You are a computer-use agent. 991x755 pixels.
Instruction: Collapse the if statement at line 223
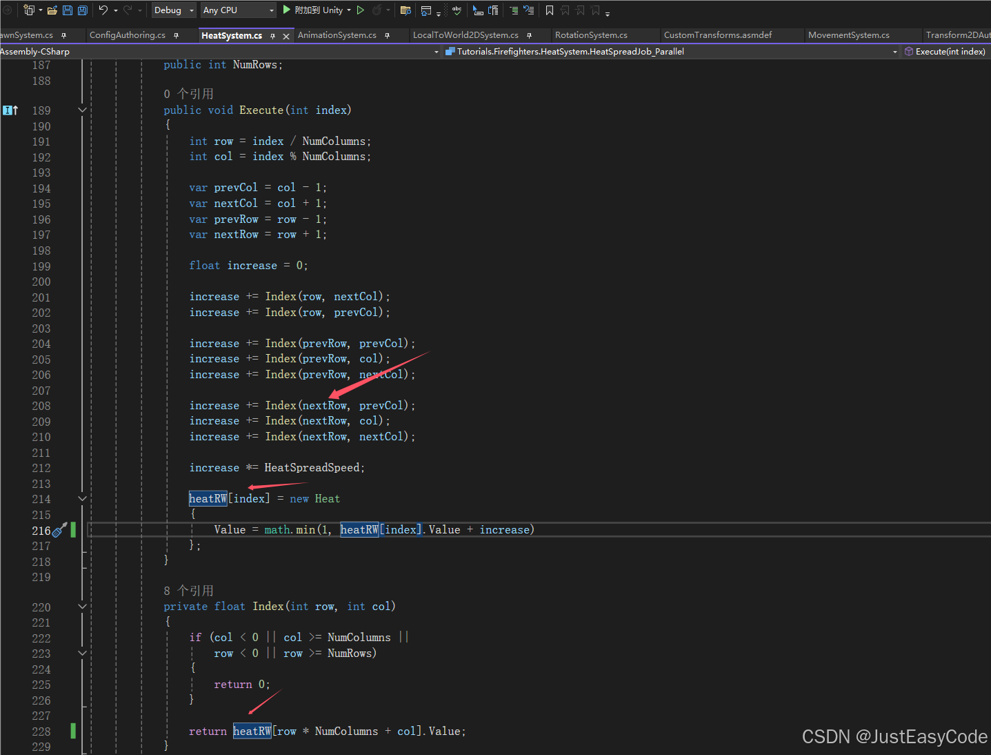[83, 654]
